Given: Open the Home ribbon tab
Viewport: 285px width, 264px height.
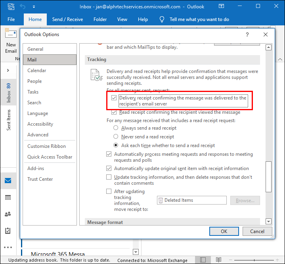Looking at the screenshot, I should [x=35, y=19].
